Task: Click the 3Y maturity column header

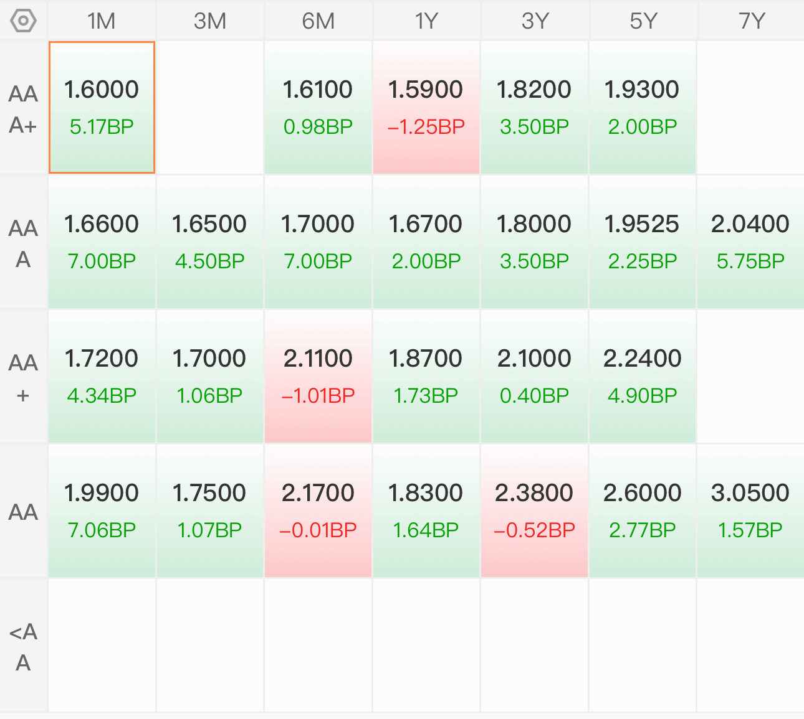Action: (x=535, y=21)
